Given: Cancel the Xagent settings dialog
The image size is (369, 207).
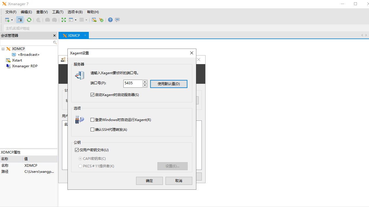Looking at the screenshot, I should coord(179,181).
